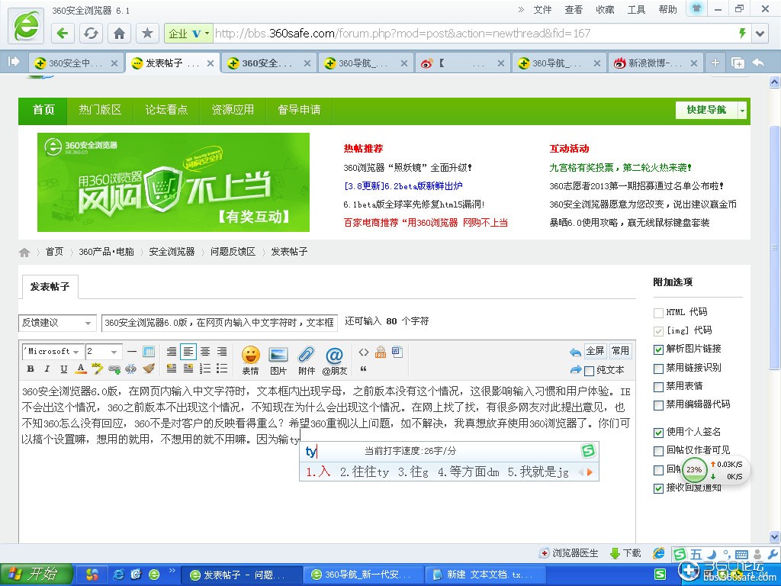Click the Windows 开始 start button

coord(37,575)
